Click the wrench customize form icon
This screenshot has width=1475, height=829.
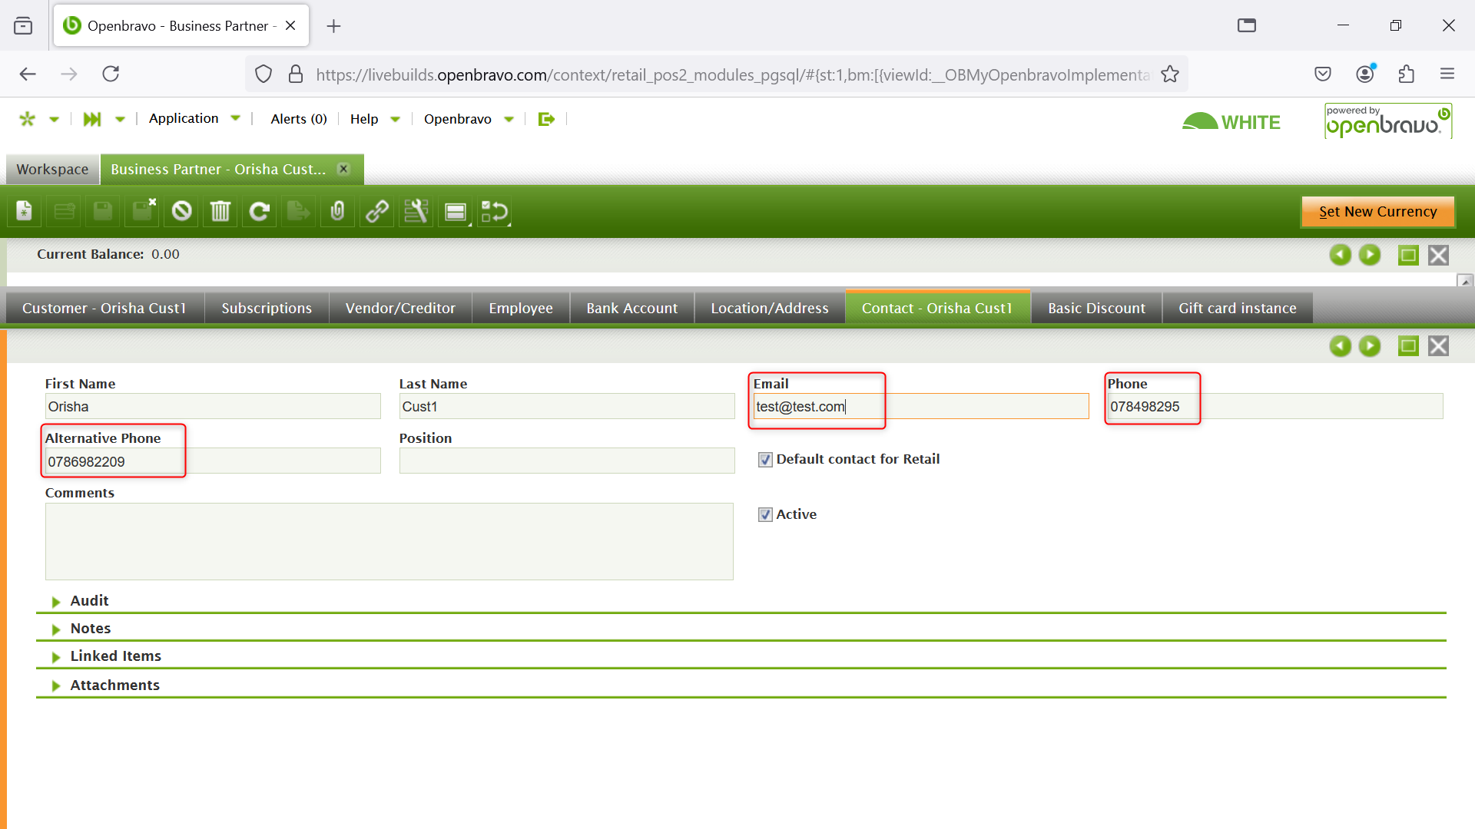416,211
